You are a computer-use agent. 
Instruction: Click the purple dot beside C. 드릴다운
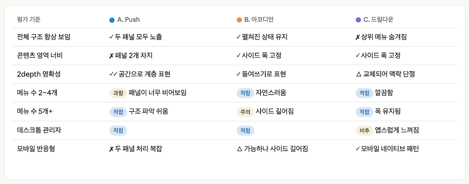click(x=358, y=20)
